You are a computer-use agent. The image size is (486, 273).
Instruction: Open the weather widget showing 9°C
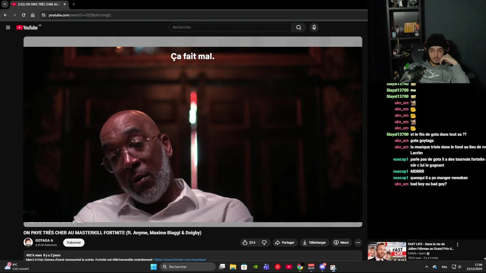pos(16,267)
